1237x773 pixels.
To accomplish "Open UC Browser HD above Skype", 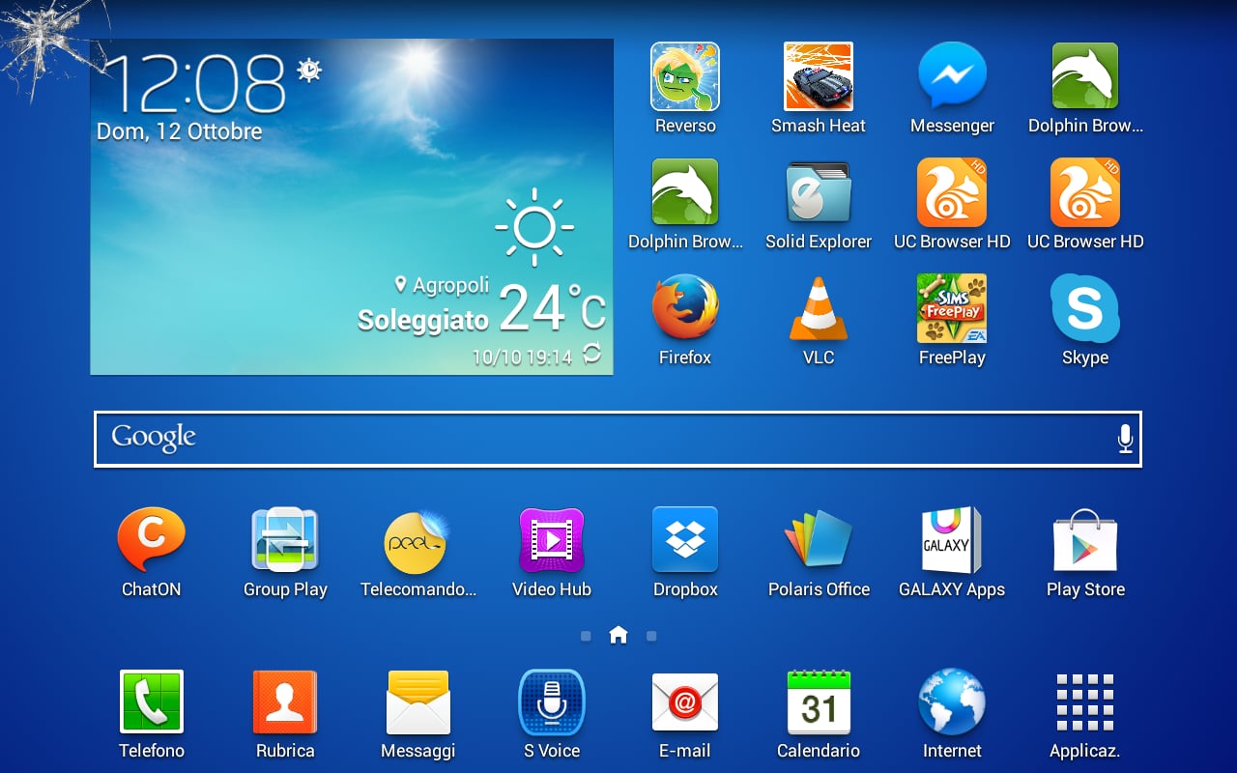I will click(x=1085, y=193).
